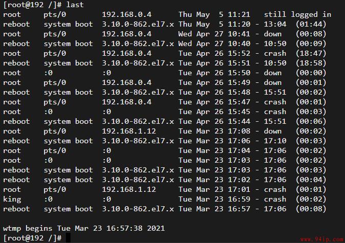Select the Tue Apr 26 15:50 ':0' login row
Image resolution: width=345 pixels, height=243 pixels.
tap(165, 73)
